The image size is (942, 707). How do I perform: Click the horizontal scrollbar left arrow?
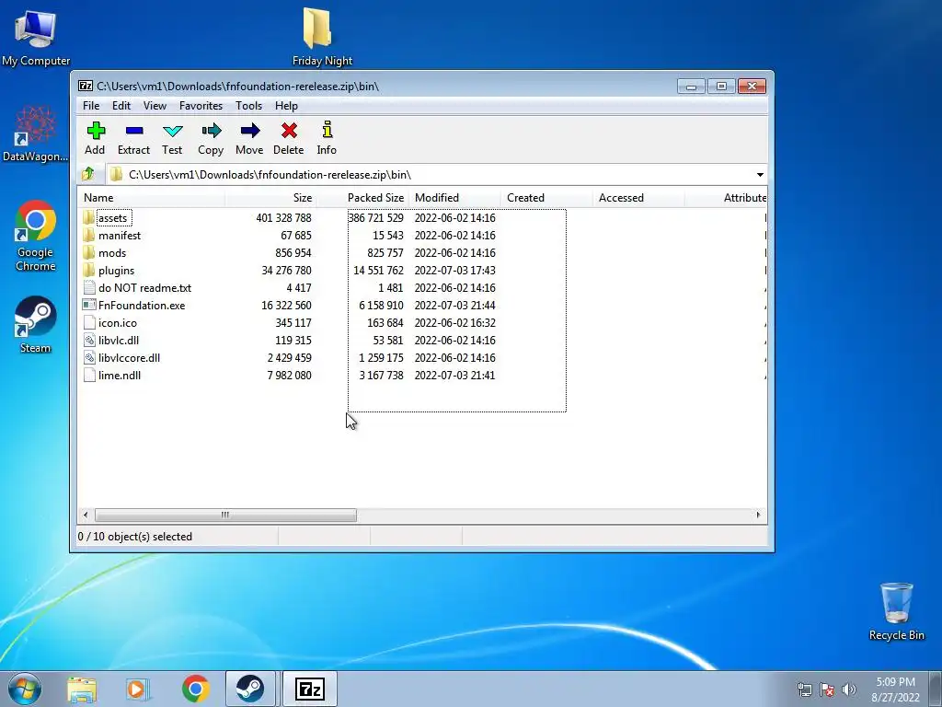pos(86,516)
